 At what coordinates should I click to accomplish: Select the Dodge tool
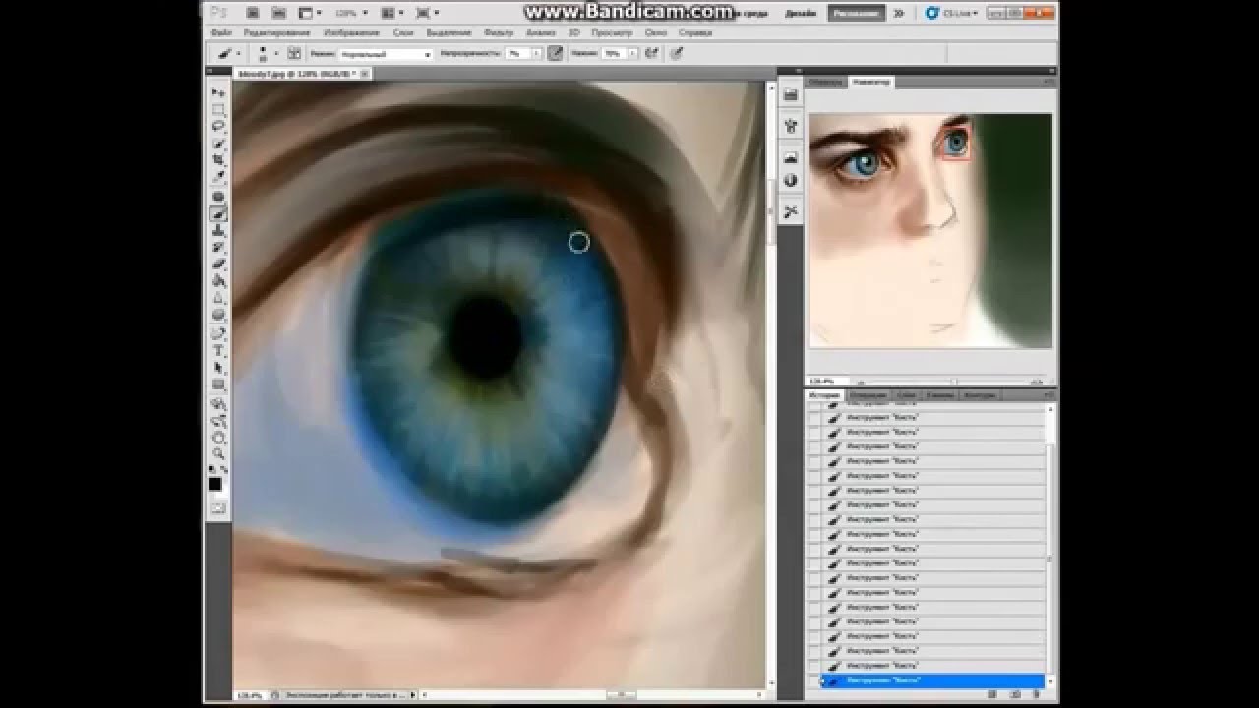(x=218, y=315)
